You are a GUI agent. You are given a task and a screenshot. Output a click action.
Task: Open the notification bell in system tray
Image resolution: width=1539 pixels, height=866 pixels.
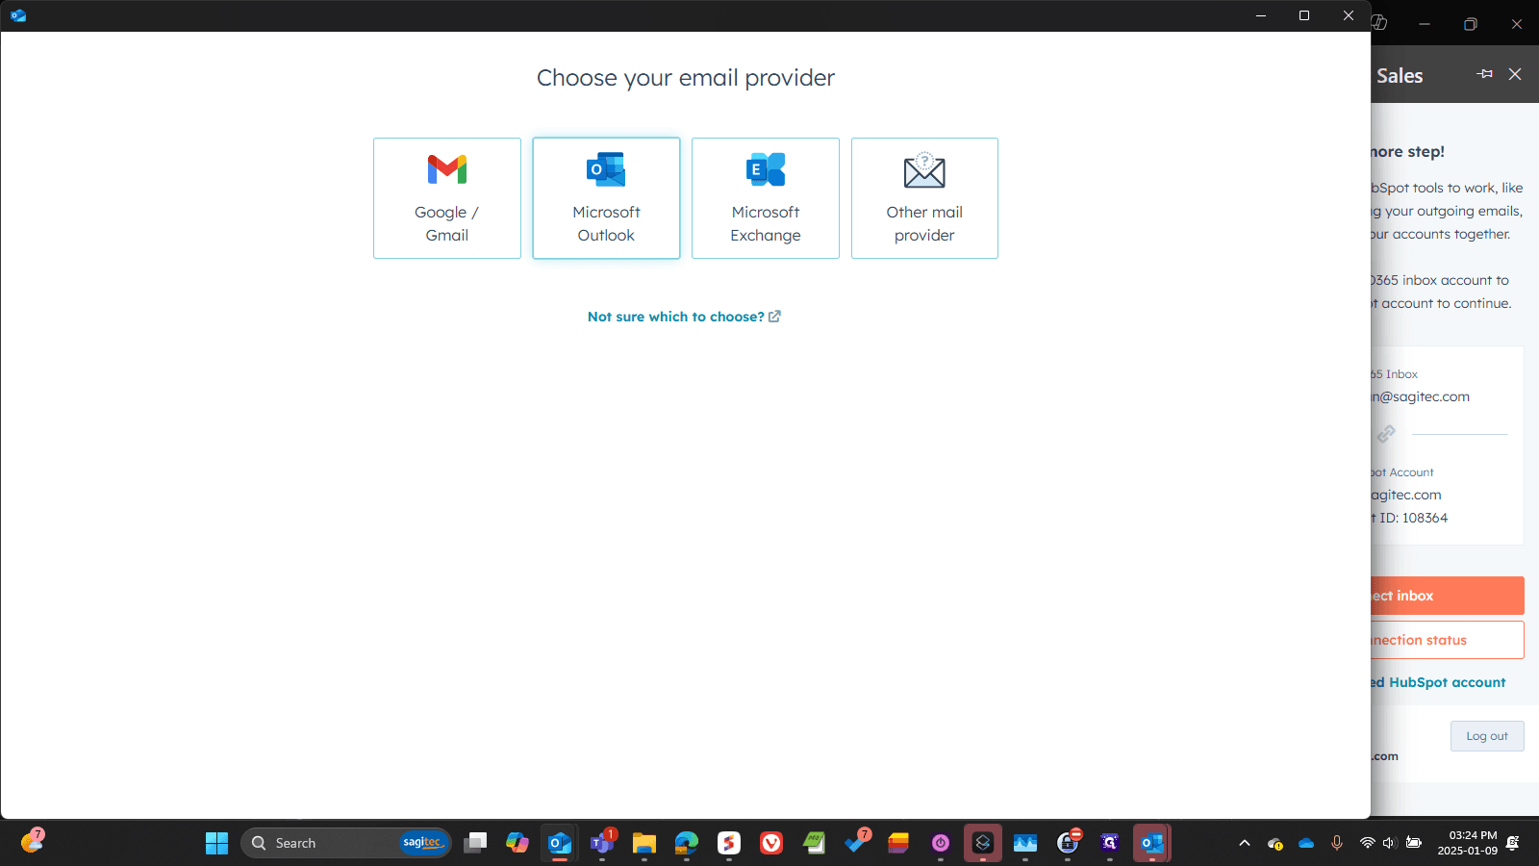pos(1513,843)
